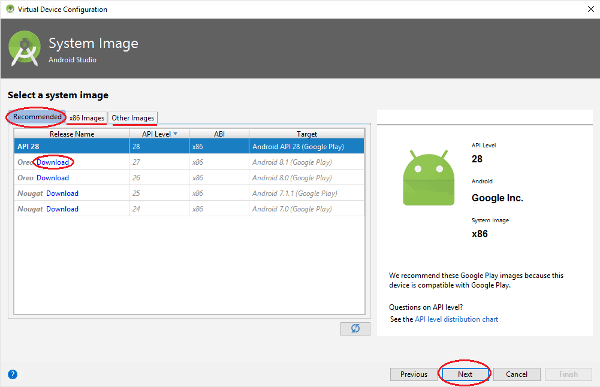The width and height of the screenshot is (600, 387).
Task: Click API level cell 24
Action: [x=159, y=209]
